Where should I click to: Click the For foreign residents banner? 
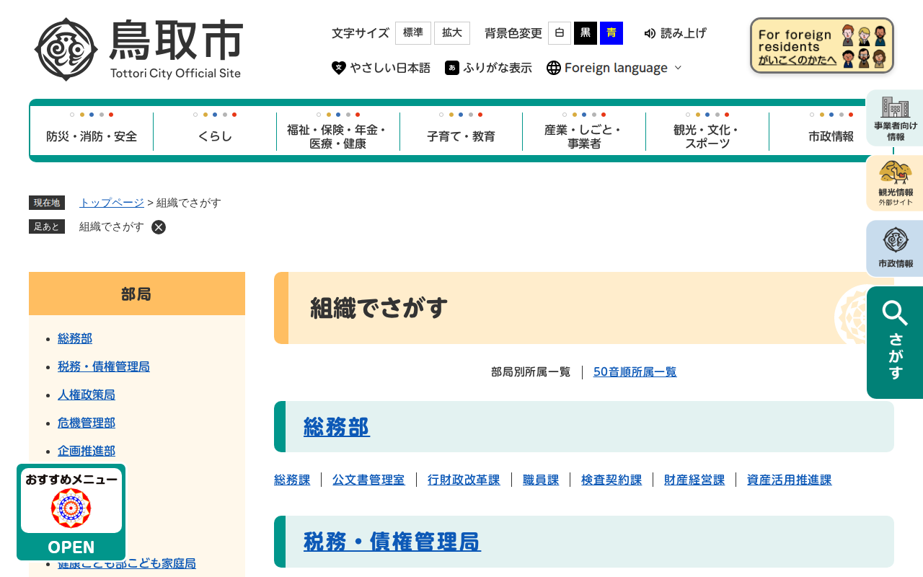[822, 45]
